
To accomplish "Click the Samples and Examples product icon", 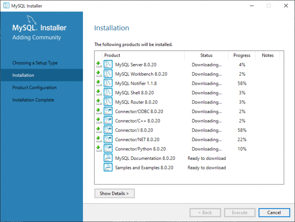I will tap(108, 168).
